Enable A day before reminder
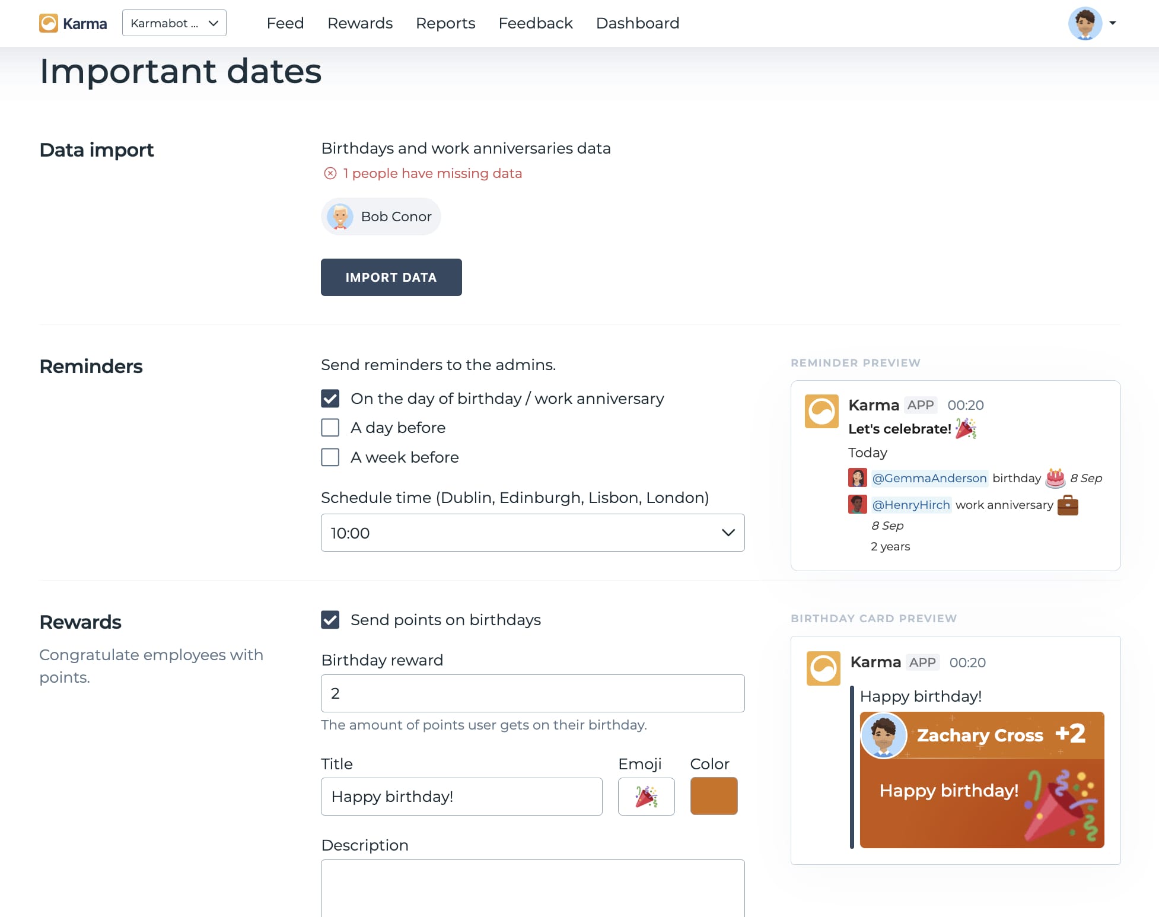The width and height of the screenshot is (1159, 917). [330, 428]
